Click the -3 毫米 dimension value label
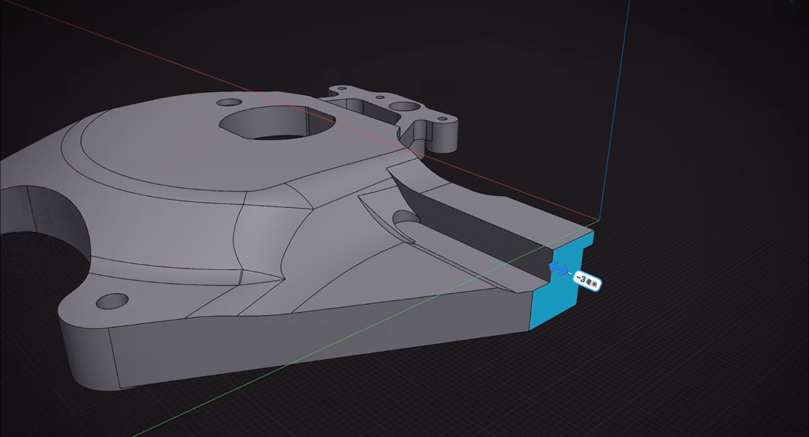Screen dimensions: 809x437 tap(588, 281)
